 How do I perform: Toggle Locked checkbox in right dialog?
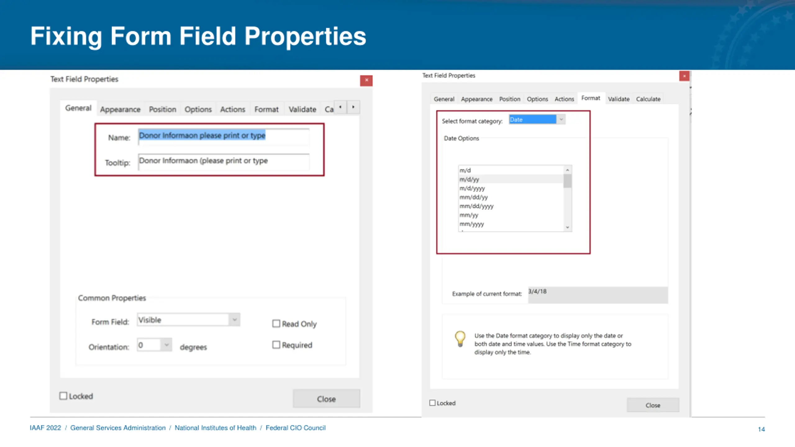point(432,403)
